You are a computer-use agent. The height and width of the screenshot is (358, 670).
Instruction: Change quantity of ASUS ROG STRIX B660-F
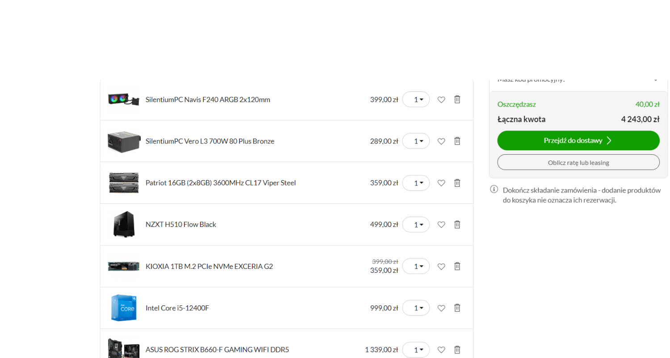tap(416, 350)
